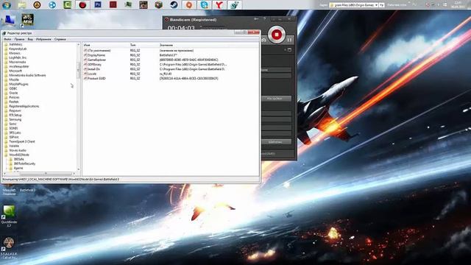Expand the Wow6432Node registry key
The width and height of the screenshot is (471, 265).
click(19, 155)
